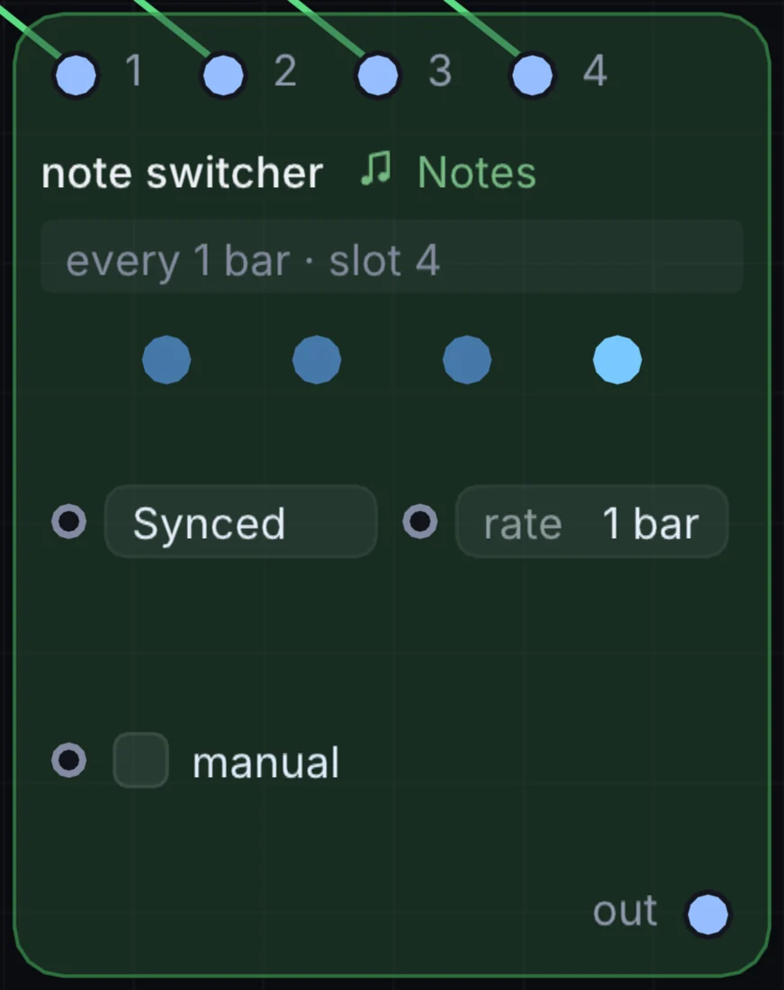Click the note switcher title
The width and height of the screenshot is (784, 990).
(x=183, y=173)
